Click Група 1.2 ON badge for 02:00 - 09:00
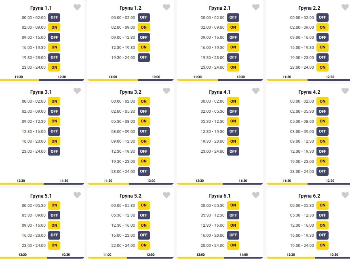 (x=143, y=27)
